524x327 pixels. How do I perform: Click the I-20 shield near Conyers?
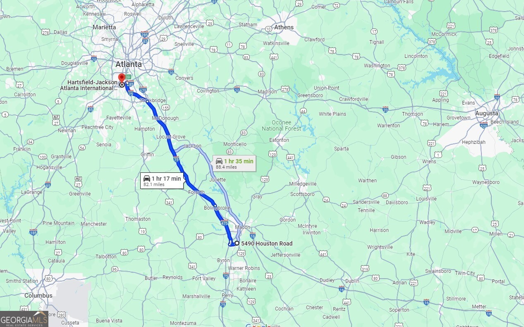click(x=171, y=72)
